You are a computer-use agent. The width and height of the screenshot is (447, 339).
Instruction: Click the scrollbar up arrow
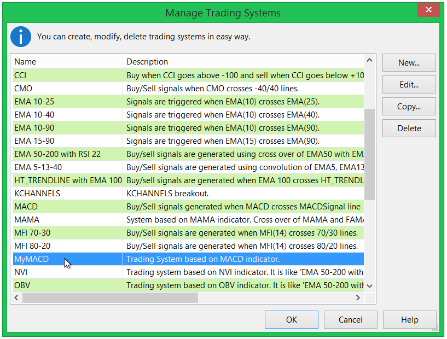point(369,60)
